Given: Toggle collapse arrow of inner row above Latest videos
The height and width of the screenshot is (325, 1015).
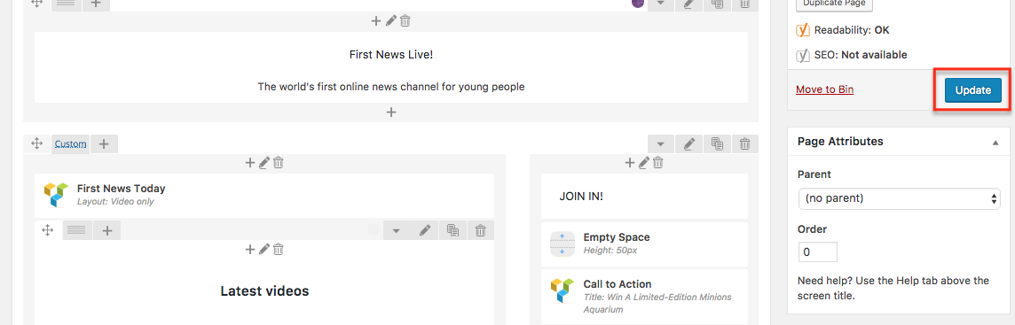Looking at the screenshot, I should 397,230.
